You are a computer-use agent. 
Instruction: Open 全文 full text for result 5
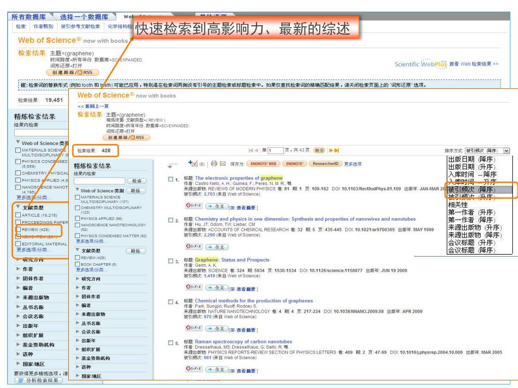(217, 369)
